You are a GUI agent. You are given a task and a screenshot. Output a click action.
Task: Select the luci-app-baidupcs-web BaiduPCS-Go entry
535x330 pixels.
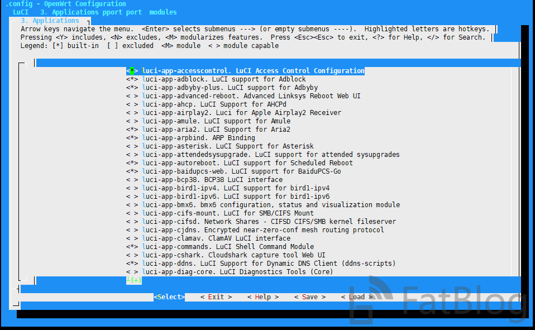242,171
